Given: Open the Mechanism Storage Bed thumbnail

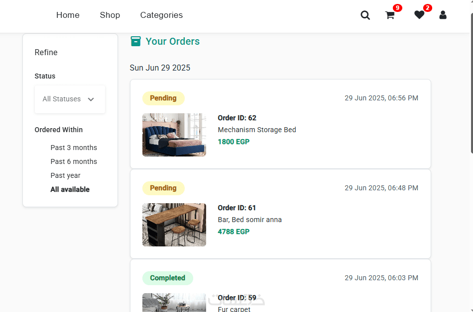Looking at the screenshot, I should [174, 135].
